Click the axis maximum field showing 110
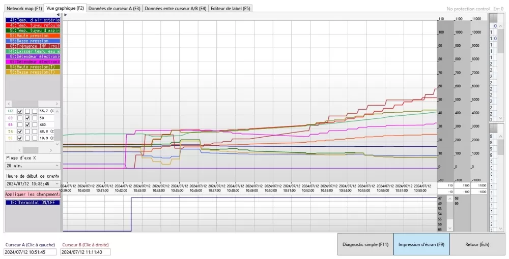The width and height of the screenshot is (509, 259). click(445, 185)
